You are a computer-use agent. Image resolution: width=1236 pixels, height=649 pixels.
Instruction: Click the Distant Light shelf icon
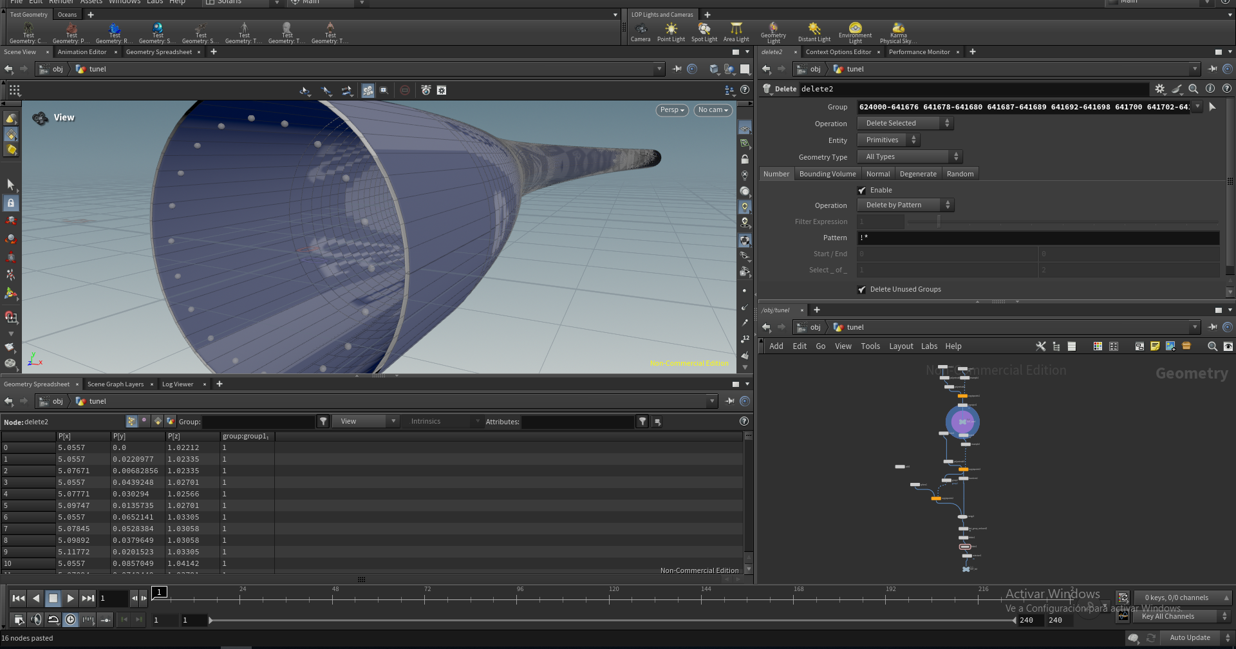814,32
